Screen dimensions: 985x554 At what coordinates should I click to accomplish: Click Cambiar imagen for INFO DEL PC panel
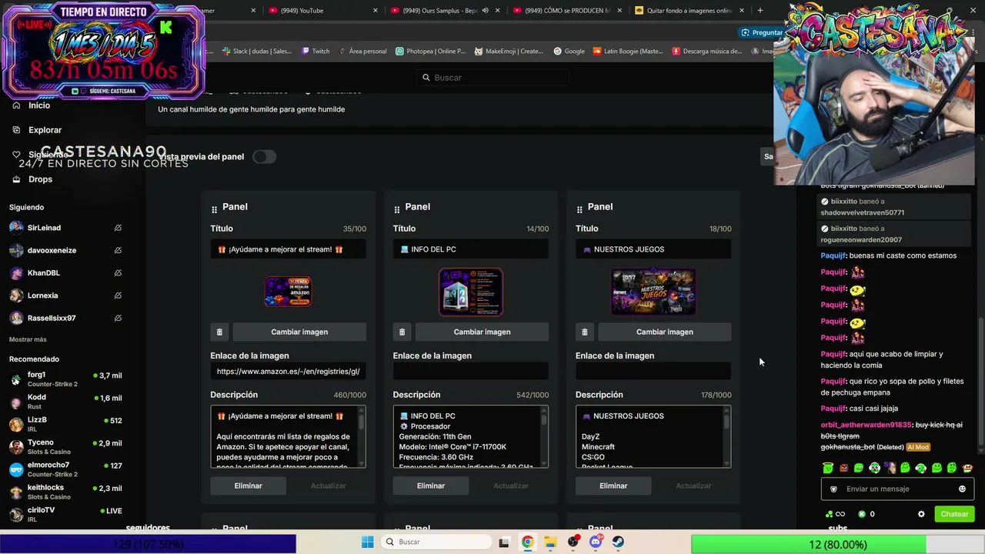coord(482,332)
